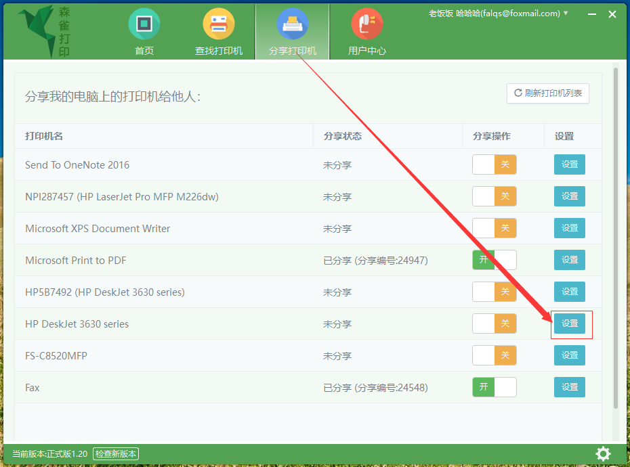Screen dimensions: 630x467
Task: Click the 打印机名 column header
Action: click(x=44, y=136)
